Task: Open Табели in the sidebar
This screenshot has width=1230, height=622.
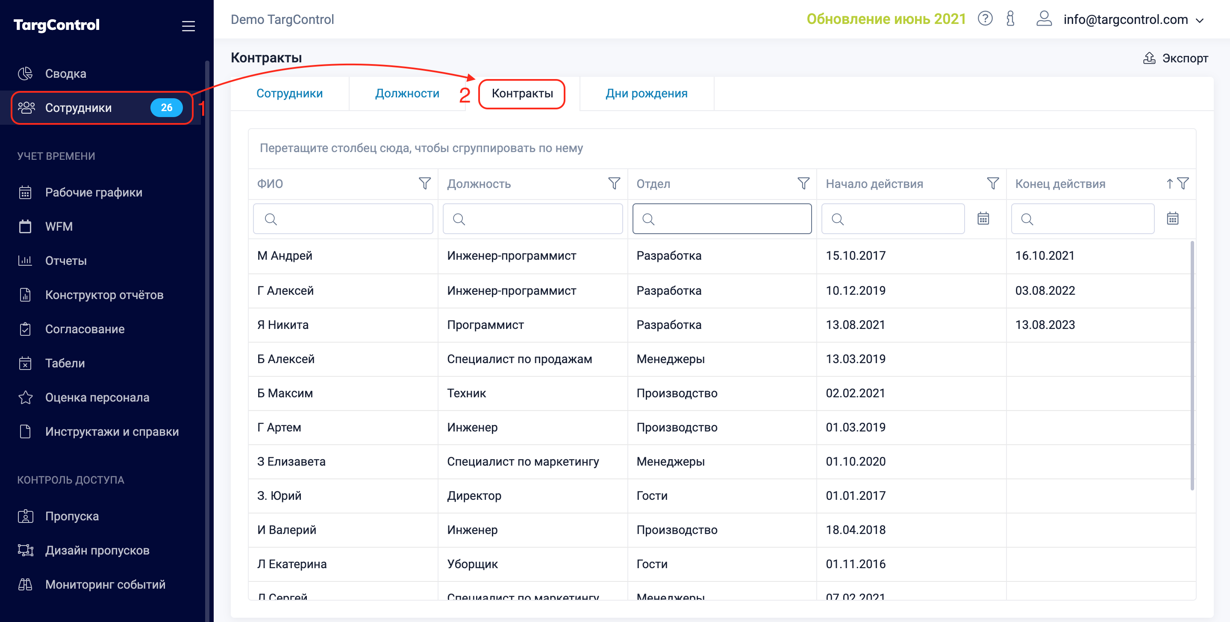Action: pos(101,363)
